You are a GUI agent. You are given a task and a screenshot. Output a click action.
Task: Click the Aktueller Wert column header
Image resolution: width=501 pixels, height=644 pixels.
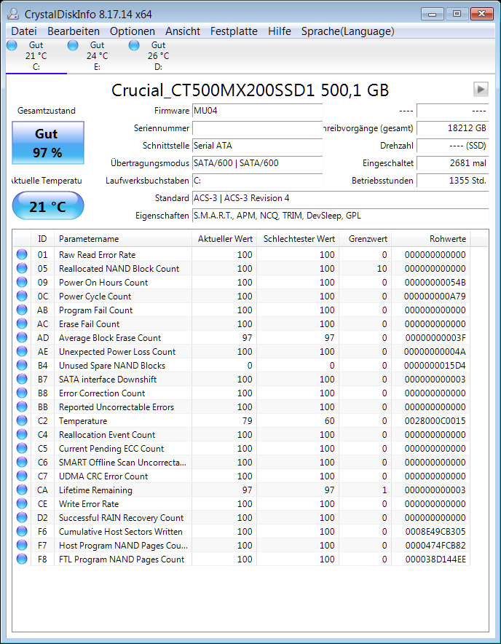coord(224,239)
